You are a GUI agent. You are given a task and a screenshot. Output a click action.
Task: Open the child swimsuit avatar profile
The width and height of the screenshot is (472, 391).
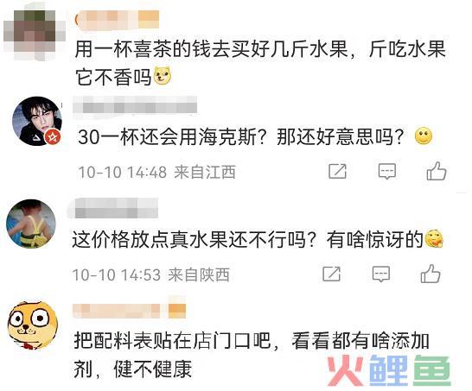(31, 224)
